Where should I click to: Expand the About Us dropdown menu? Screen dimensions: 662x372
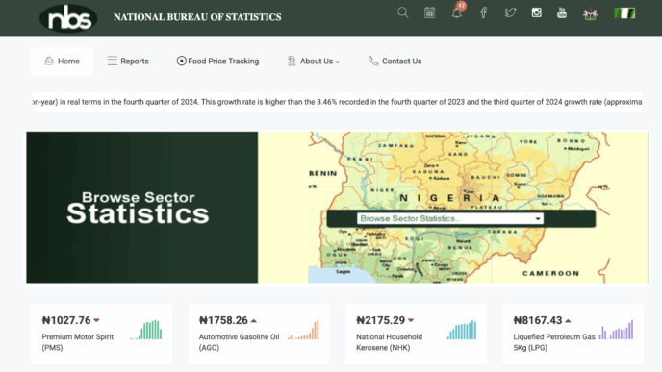coord(314,62)
